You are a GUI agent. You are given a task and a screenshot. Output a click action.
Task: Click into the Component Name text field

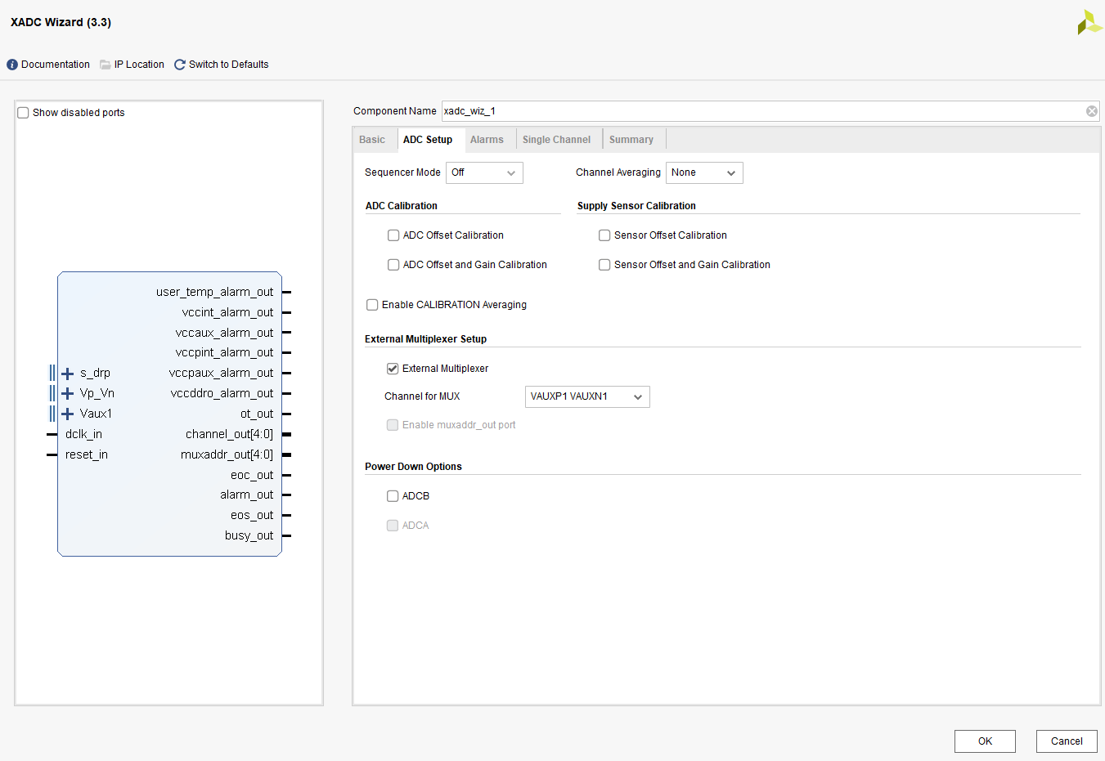point(761,111)
